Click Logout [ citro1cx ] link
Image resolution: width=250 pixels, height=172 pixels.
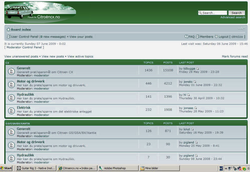(x=232, y=37)
